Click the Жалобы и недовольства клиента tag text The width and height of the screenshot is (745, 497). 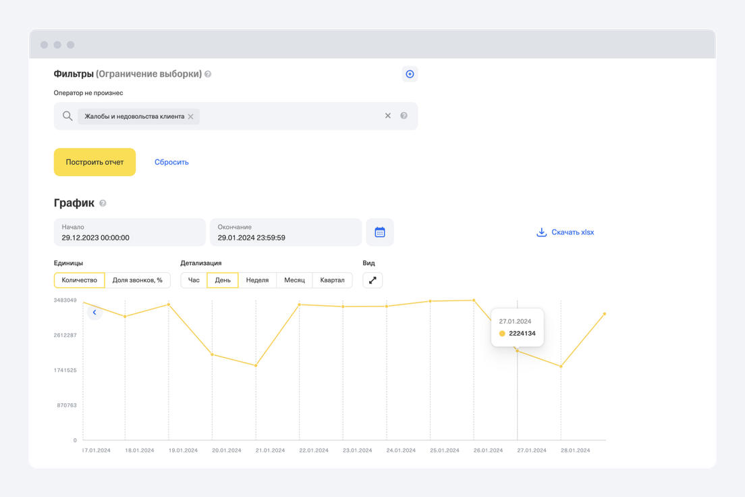click(134, 117)
